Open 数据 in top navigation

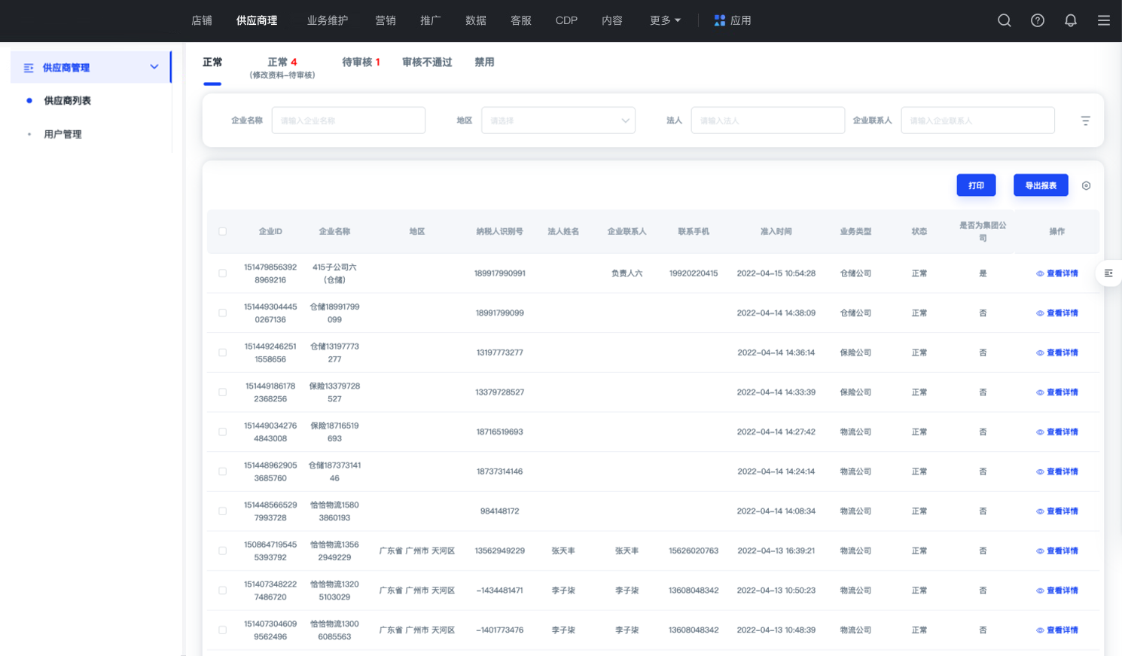(476, 20)
